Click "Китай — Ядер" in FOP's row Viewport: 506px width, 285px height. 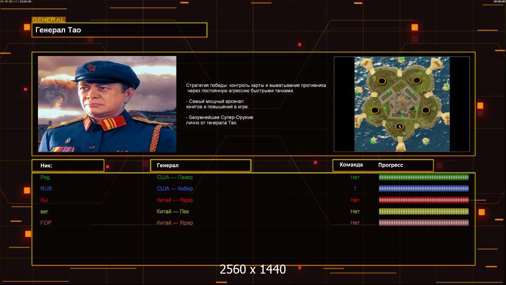click(175, 223)
